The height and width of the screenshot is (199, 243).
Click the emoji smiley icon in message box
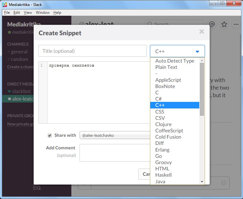coord(224,183)
